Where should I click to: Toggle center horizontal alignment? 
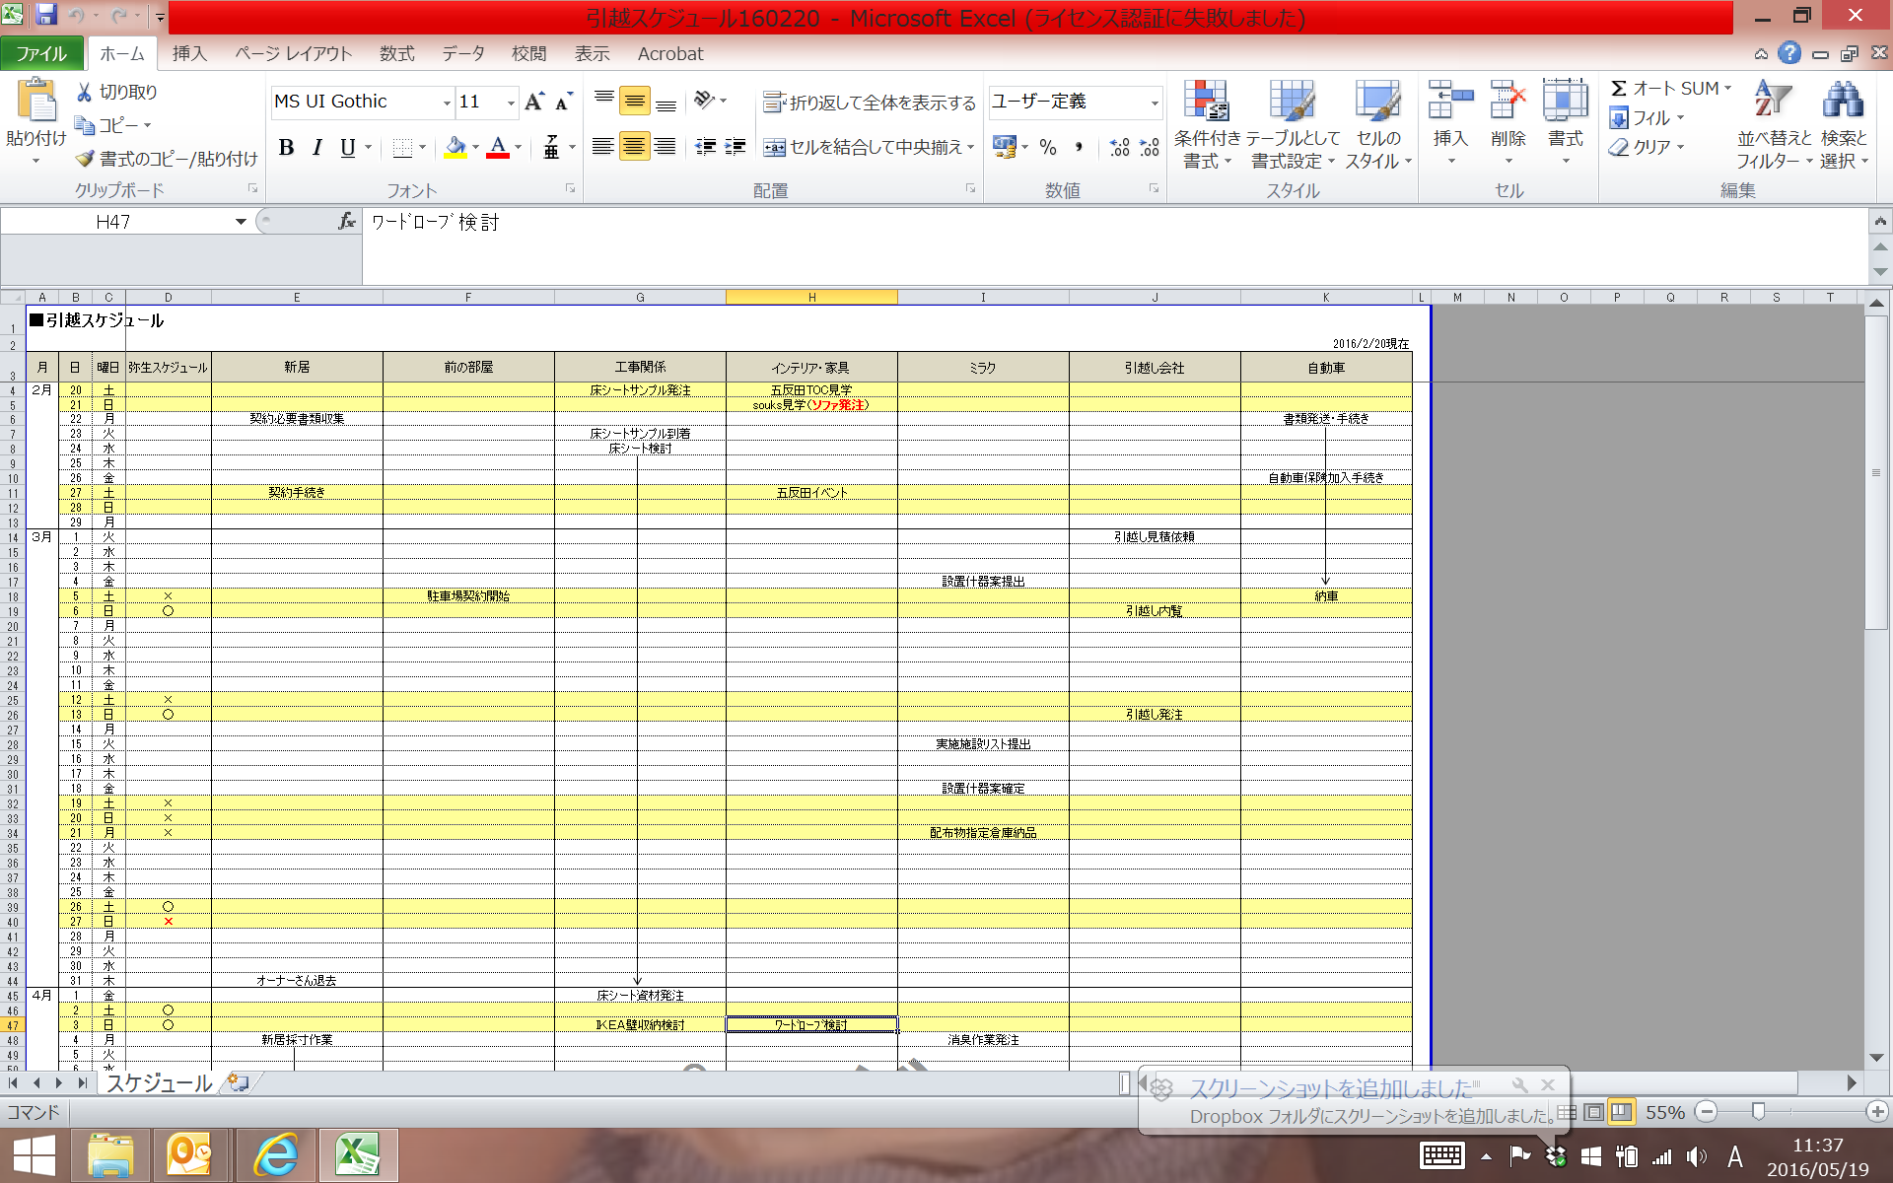click(x=635, y=147)
